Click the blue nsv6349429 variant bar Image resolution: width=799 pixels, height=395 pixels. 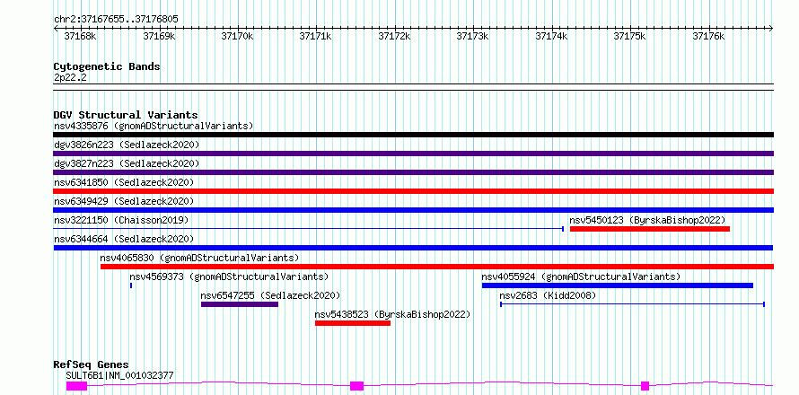pos(413,210)
